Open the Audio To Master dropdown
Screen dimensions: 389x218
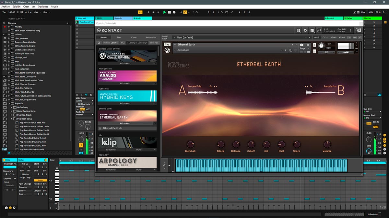pyautogui.click(x=85, y=115)
